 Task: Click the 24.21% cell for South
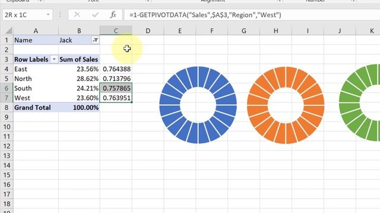click(x=79, y=88)
